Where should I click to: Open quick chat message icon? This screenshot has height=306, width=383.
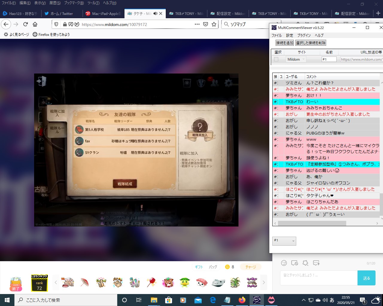[x=316, y=263]
